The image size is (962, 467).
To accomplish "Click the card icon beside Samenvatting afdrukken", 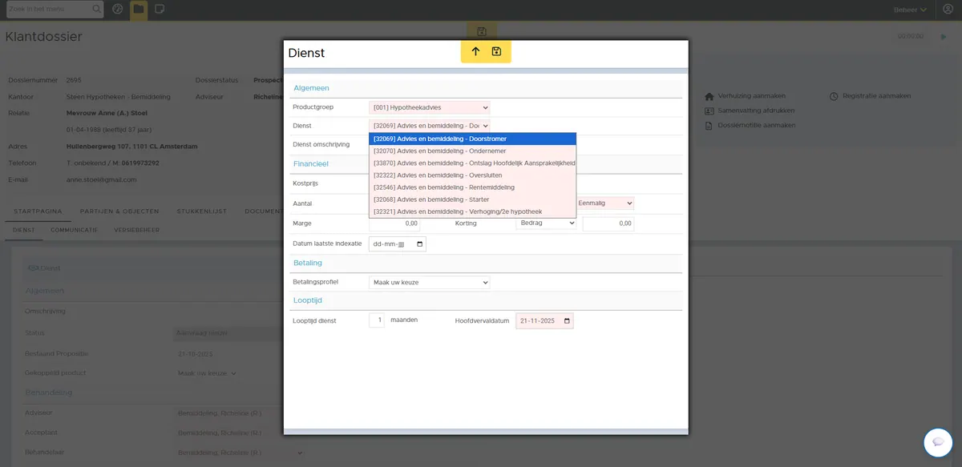I will tap(709, 111).
